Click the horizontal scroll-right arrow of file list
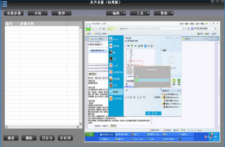 pos(78,127)
